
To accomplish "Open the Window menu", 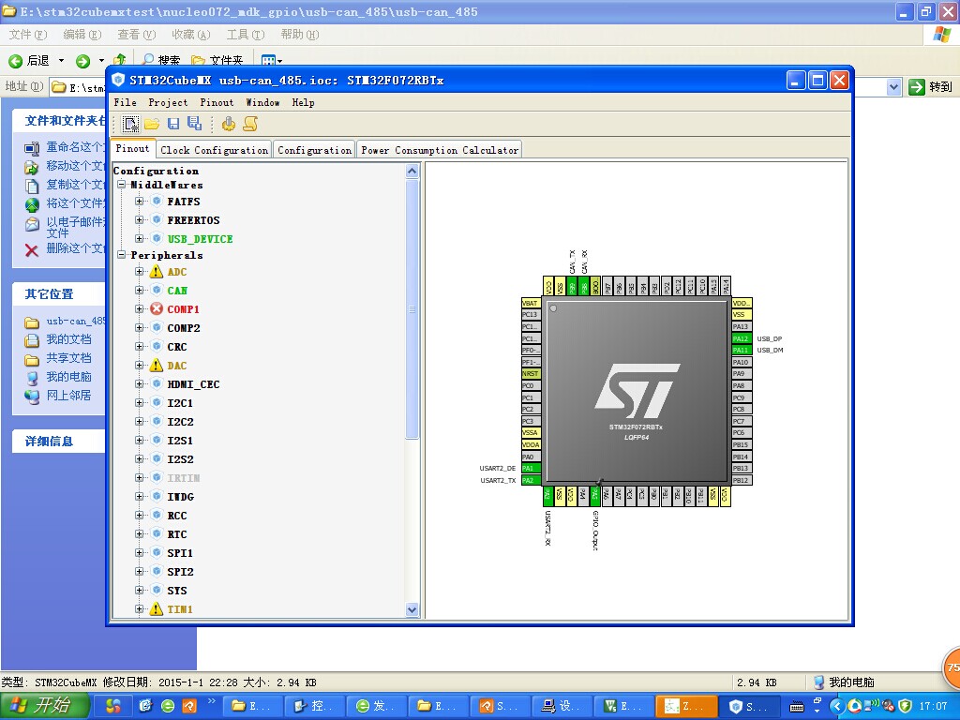I will pos(262,102).
